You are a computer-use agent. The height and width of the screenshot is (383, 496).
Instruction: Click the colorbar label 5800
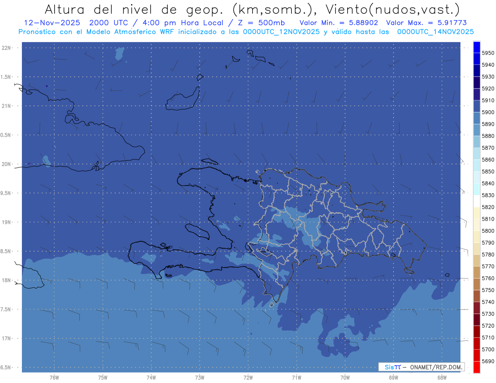(488, 231)
